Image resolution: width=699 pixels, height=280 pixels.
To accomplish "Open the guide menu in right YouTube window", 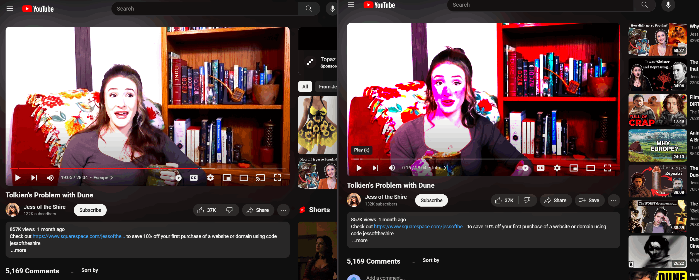I will (x=351, y=5).
